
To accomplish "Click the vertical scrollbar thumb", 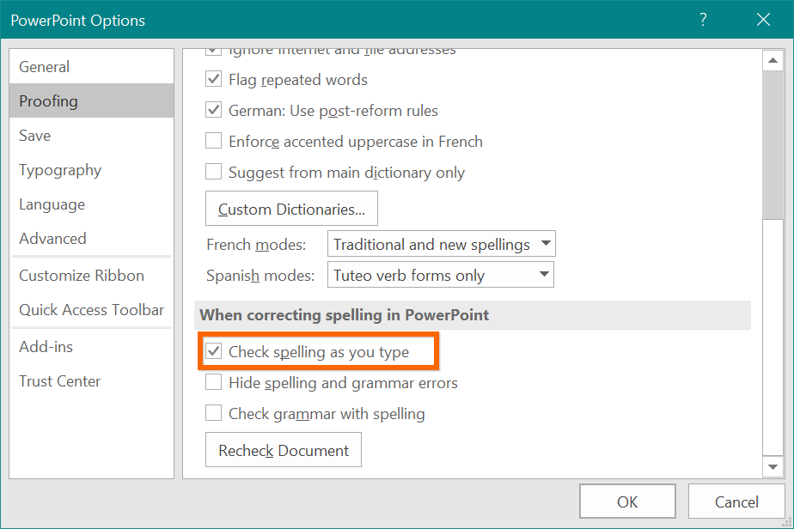I will (772, 146).
